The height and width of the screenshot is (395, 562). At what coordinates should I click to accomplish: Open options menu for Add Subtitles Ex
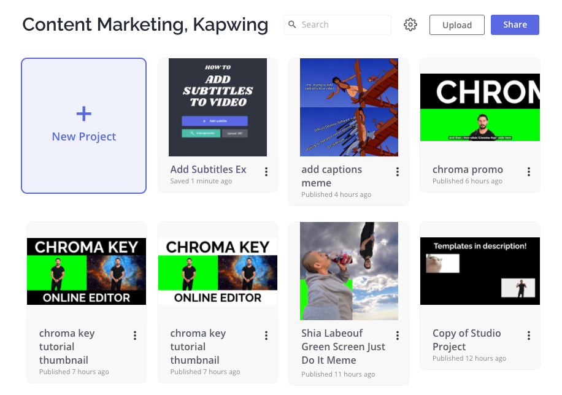point(266,172)
